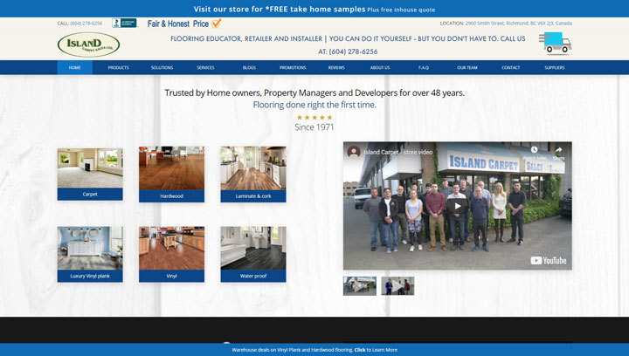Click the Fair & Honest Price checkmark
The width and height of the screenshot is (629, 356).
216,24
